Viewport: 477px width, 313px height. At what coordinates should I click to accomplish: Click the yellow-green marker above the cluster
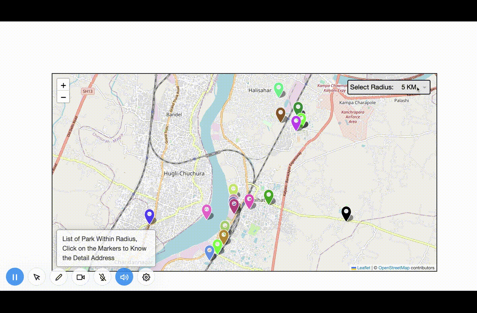(233, 189)
